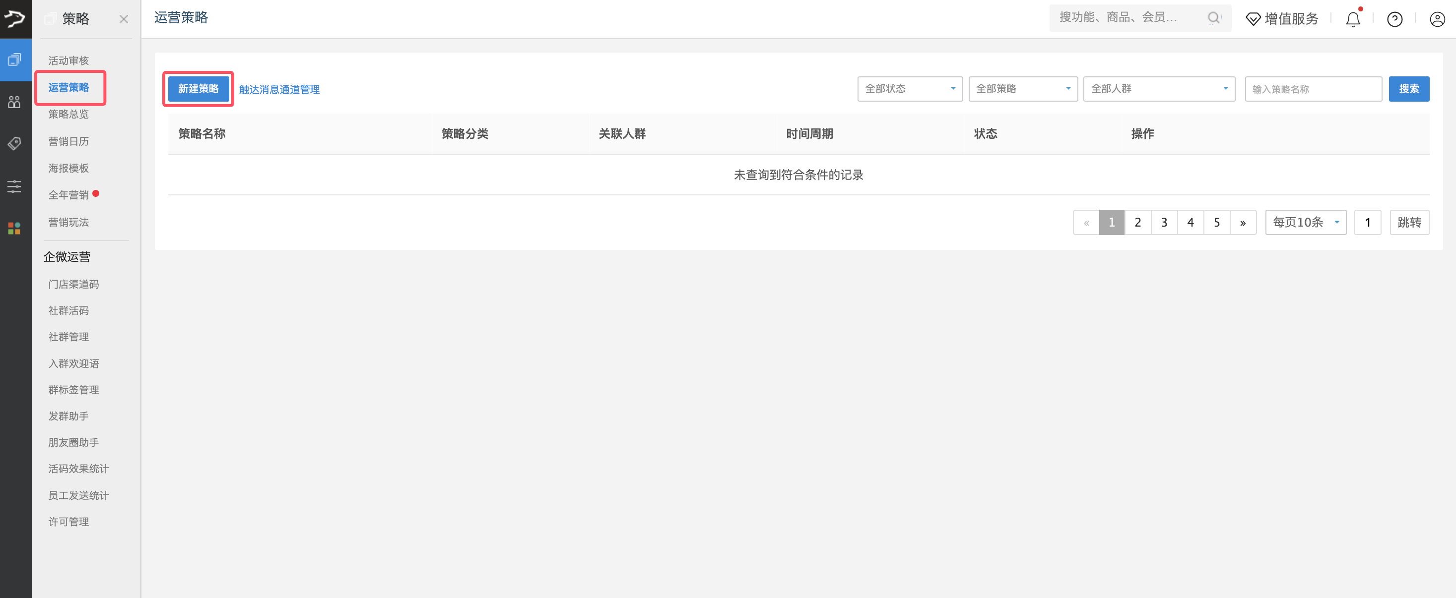
Task: Click the 新建策略 button
Action: [198, 89]
